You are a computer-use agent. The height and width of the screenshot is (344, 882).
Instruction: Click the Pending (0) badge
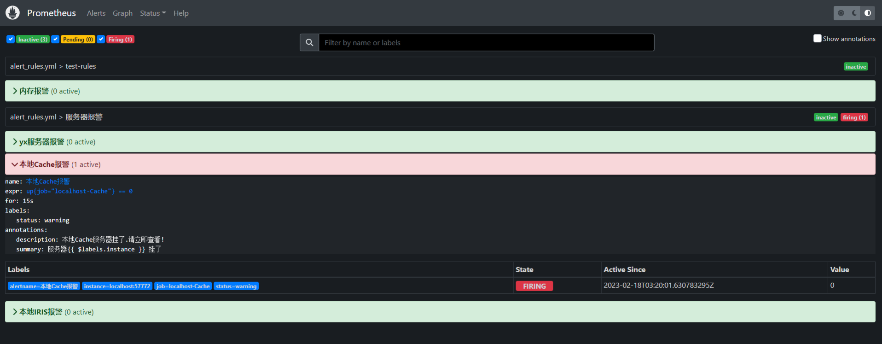tap(78, 40)
